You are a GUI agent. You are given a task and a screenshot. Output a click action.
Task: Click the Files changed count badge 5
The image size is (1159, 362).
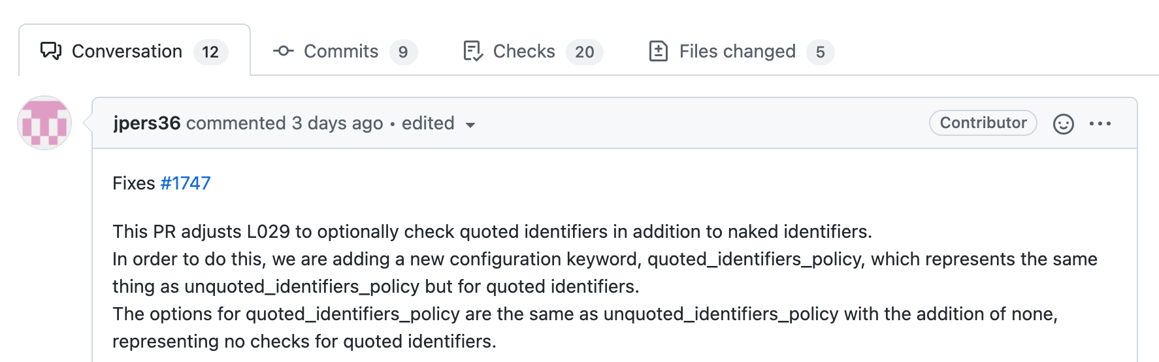point(820,52)
